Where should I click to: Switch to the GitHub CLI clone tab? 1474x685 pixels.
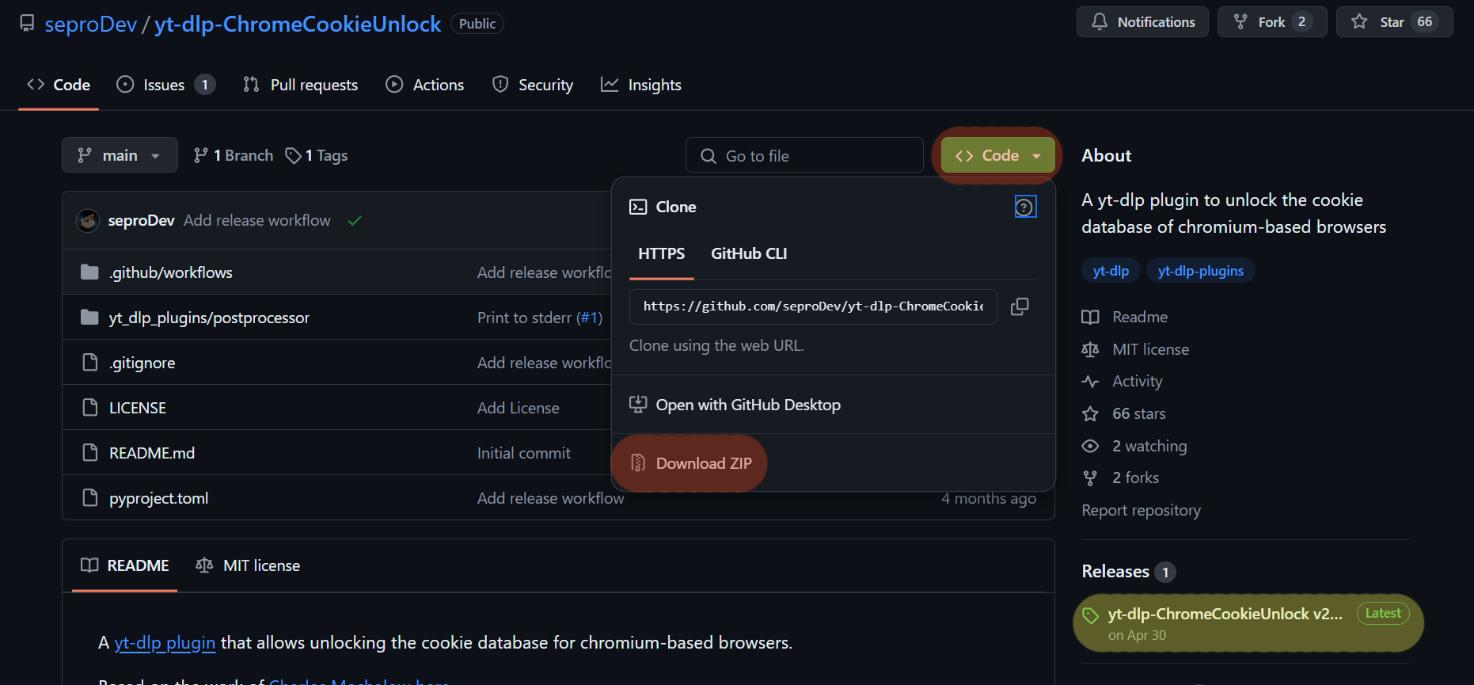749,253
